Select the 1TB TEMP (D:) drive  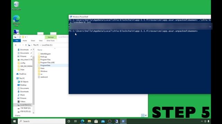coord(25,108)
